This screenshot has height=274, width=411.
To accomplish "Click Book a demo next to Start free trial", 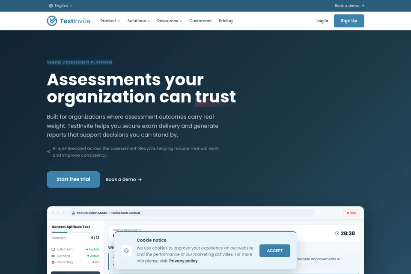I will point(123,179).
